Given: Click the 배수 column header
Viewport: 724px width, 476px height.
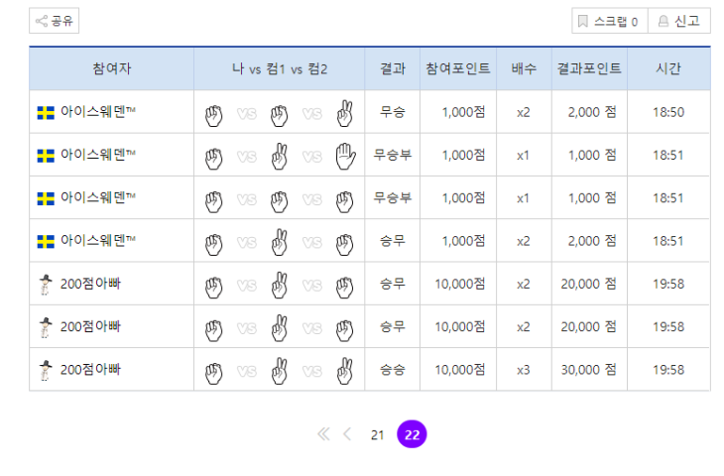Looking at the screenshot, I should (524, 68).
